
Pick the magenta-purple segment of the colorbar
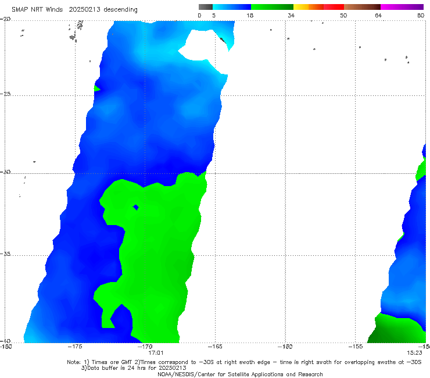point(402,7)
